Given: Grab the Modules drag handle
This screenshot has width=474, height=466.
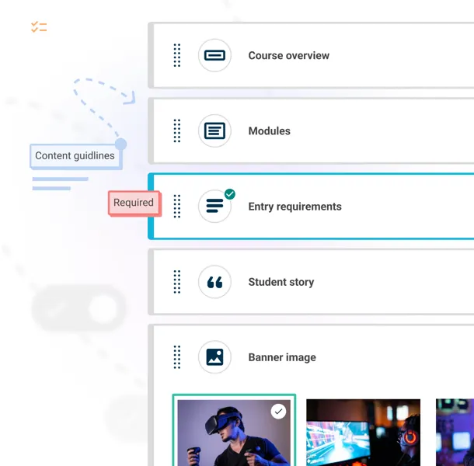Looking at the screenshot, I should (x=177, y=131).
